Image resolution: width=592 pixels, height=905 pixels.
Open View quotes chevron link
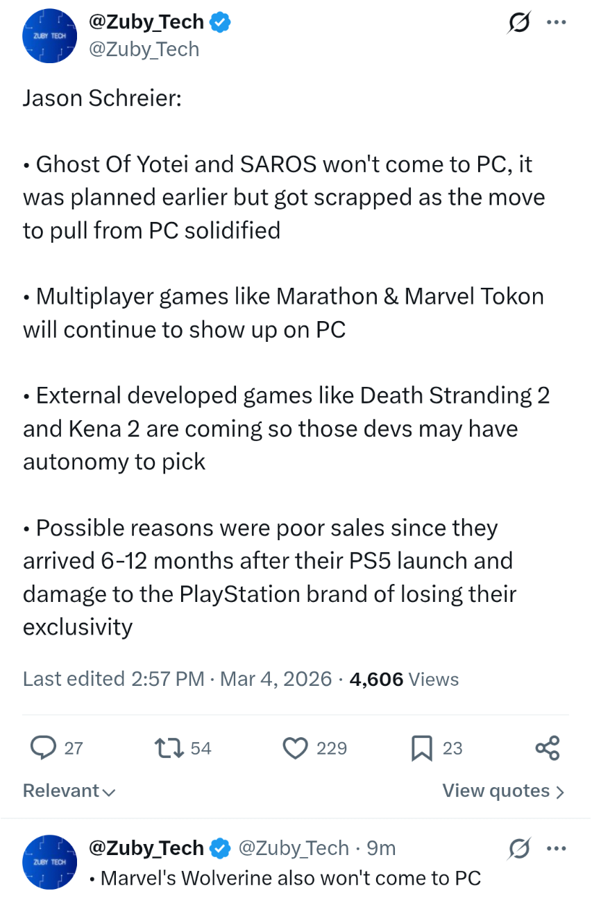(503, 791)
